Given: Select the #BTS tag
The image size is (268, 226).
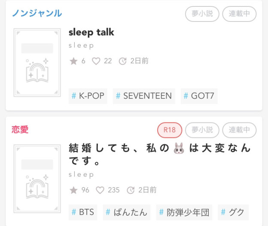Looking at the screenshot, I should (x=83, y=212).
